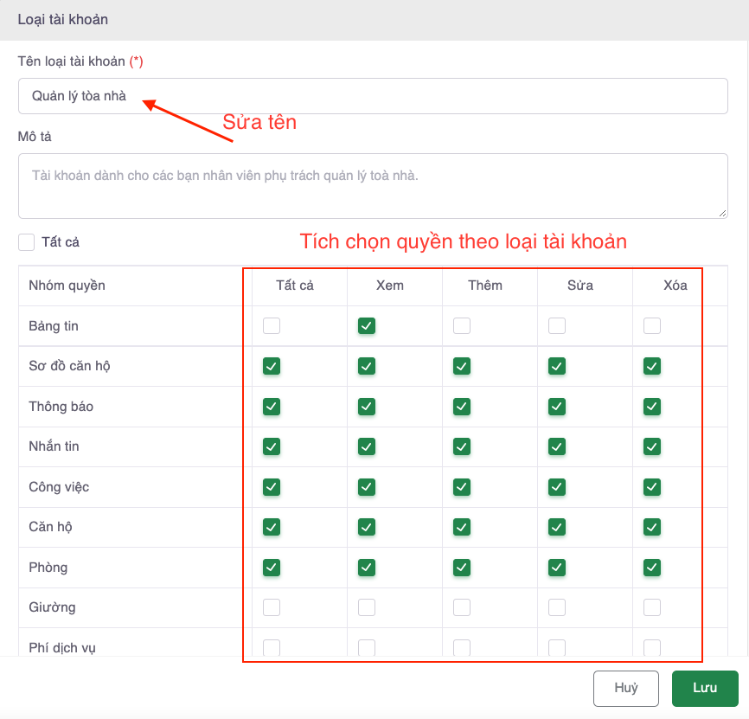749x719 pixels.
Task: Enable Tất cả for Bảng tin row
Action: coord(272,326)
